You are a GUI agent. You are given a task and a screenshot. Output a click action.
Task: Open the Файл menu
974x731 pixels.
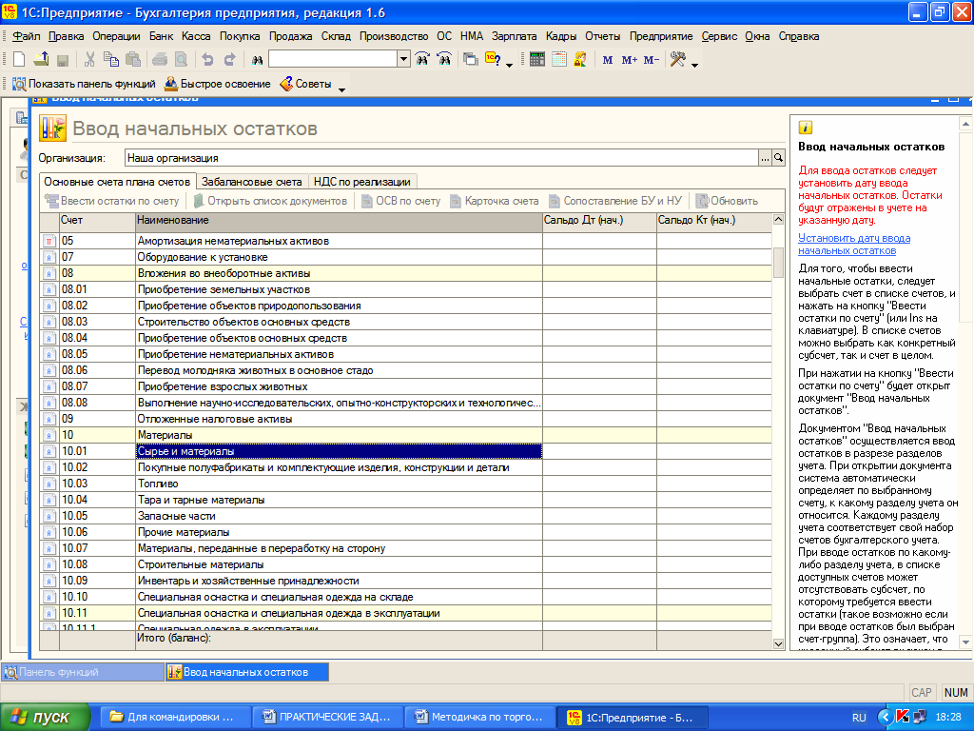click(26, 36)
